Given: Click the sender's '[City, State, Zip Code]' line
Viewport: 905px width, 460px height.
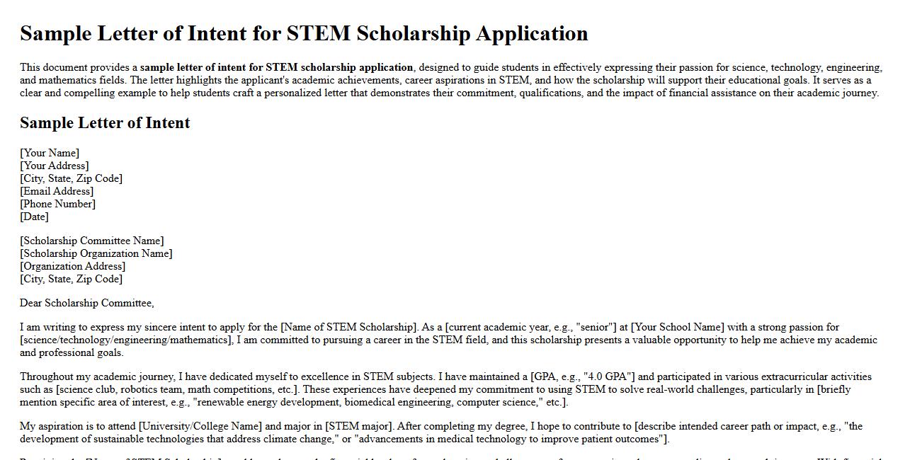Looking at the screenshot, I should coord(71,178).
